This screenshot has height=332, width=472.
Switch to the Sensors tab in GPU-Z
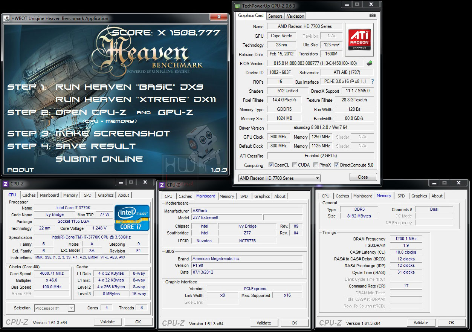(275, 16)
